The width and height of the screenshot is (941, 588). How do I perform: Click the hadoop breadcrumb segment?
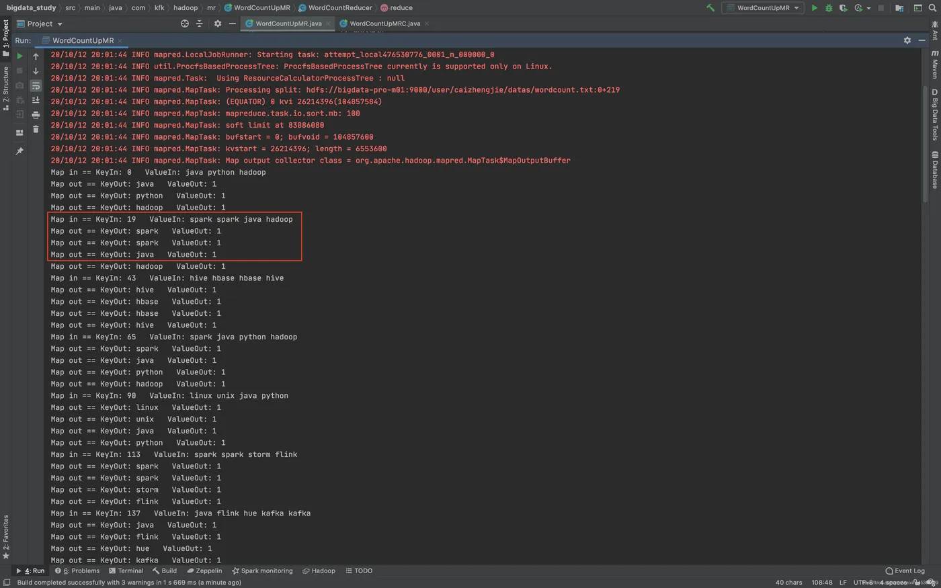186,8
